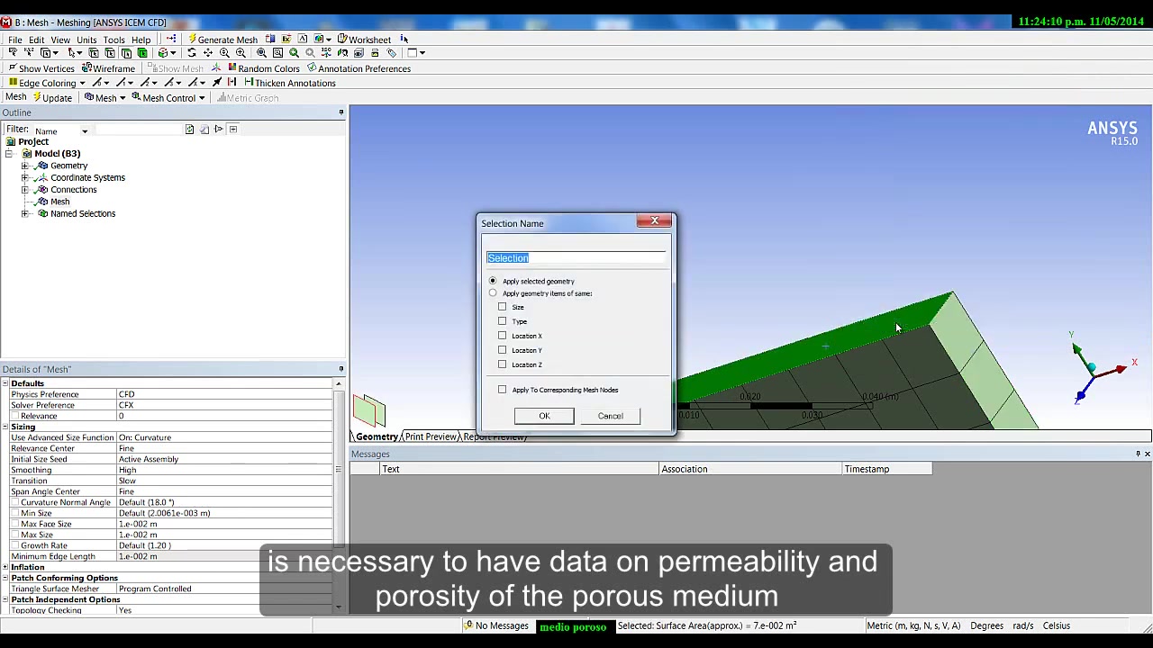This screenshot has height=648, width=1153.
Task: Click the Selection name text field
Action: (x=576, y=257)
